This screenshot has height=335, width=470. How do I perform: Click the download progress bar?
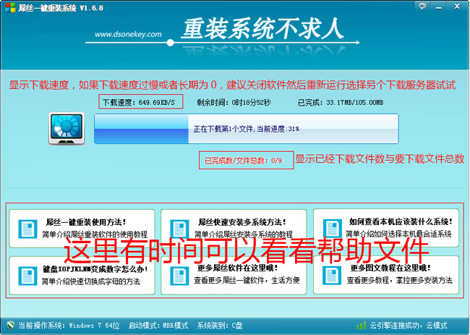(x=246, y=129)
